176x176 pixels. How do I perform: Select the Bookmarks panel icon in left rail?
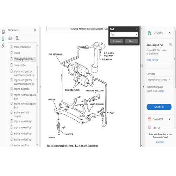coord(3,39)
